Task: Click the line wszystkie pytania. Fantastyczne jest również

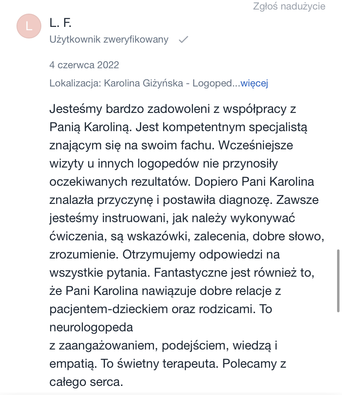Action: pos(182,273)
